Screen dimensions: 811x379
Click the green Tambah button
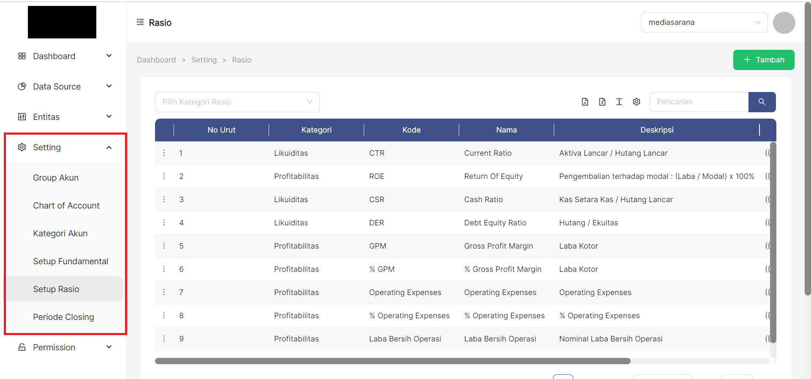763,60
